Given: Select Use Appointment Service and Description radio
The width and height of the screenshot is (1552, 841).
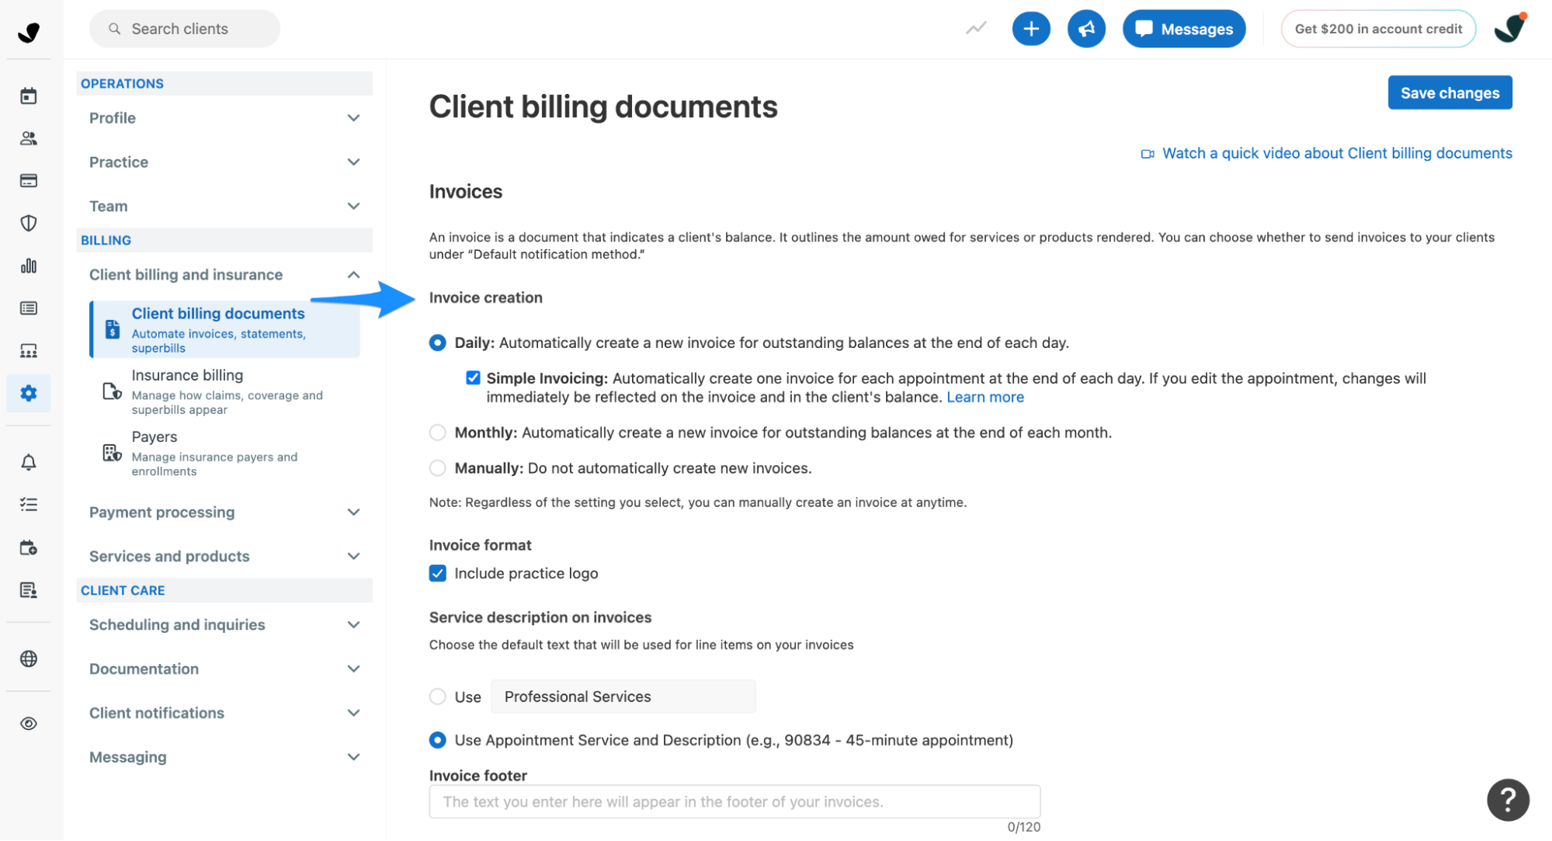Looking at the screenshot, I should point(438,740).
